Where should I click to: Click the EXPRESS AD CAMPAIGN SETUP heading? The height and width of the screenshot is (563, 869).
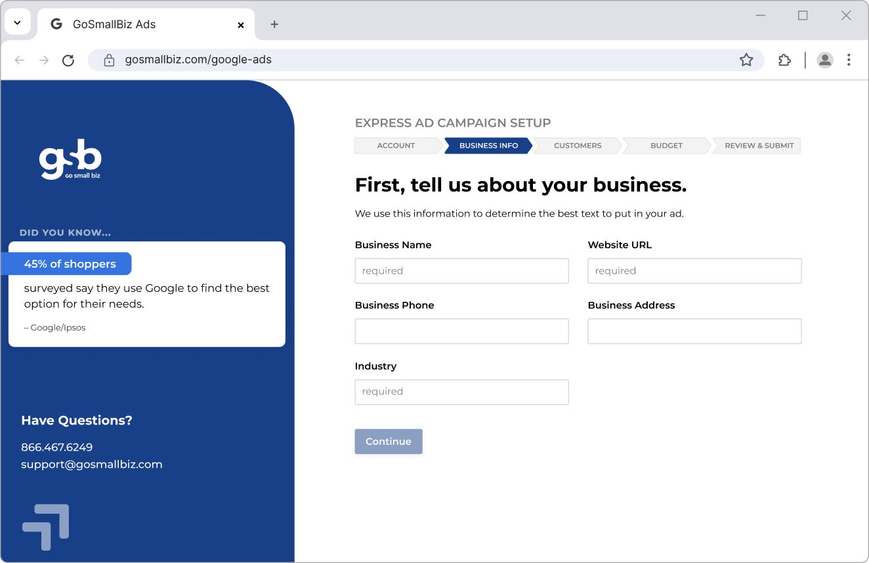pos(453,123)
